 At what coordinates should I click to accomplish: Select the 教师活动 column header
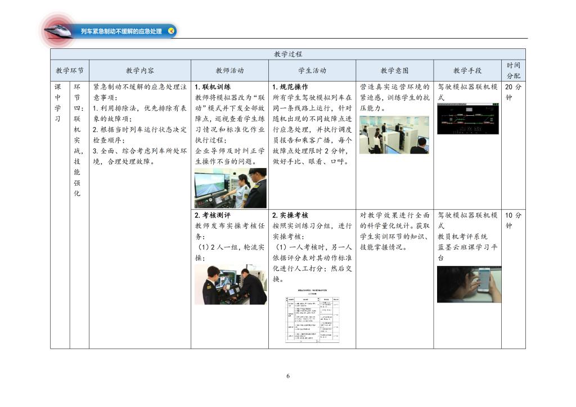click(x=229, y=71)
